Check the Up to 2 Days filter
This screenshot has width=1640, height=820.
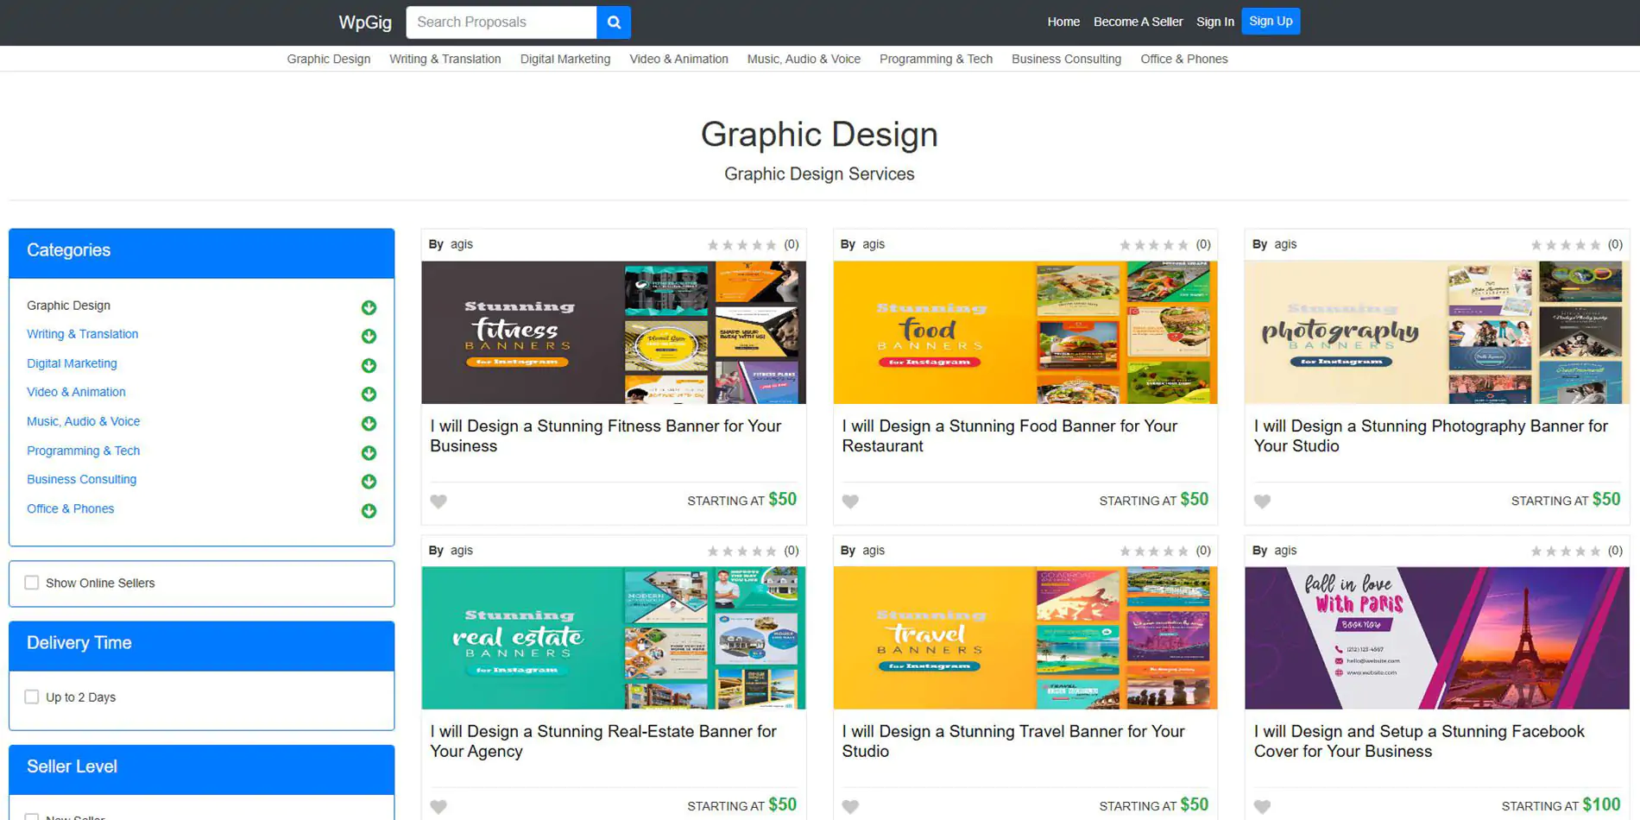point(32,697)
